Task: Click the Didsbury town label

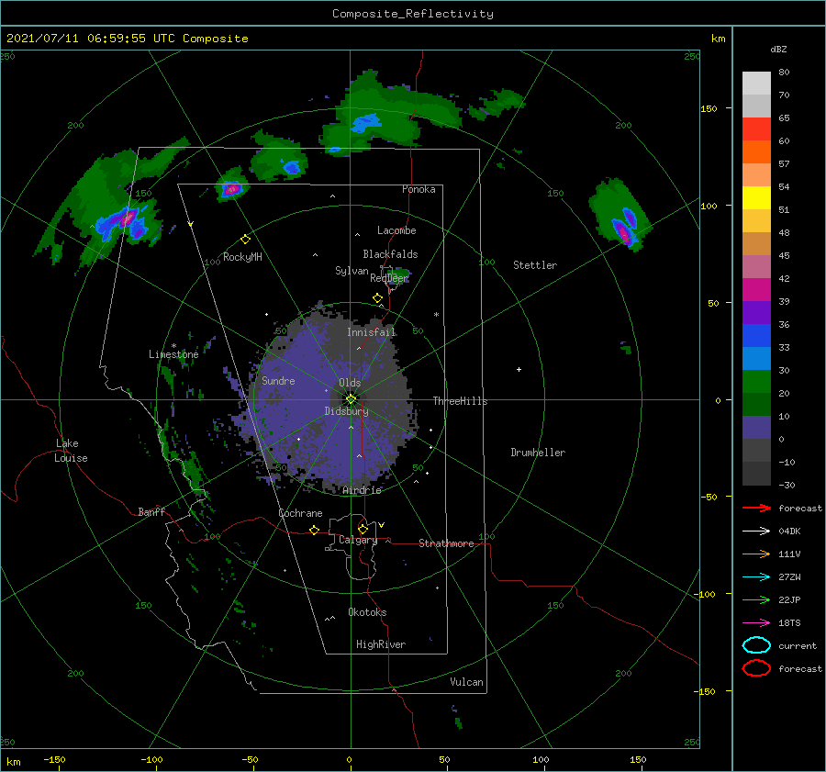Action: (x=346, y=411)
